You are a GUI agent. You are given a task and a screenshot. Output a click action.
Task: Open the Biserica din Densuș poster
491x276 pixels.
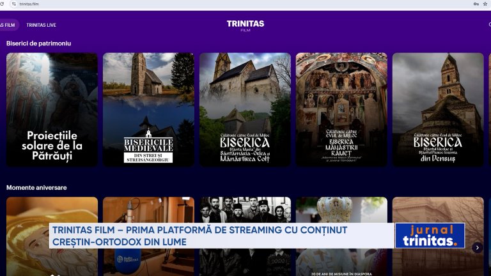[438, 109]
